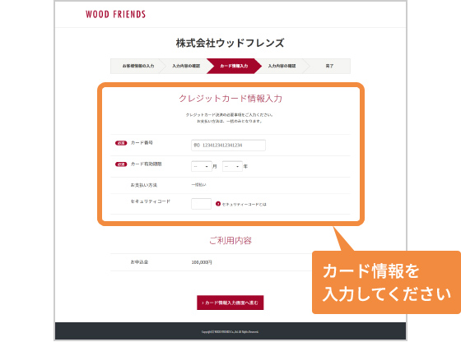The height and width of the screenshot is (342, 461).
Task: Select the second 入力内容の確認 step after card input
Action: [x=282, y=66]
